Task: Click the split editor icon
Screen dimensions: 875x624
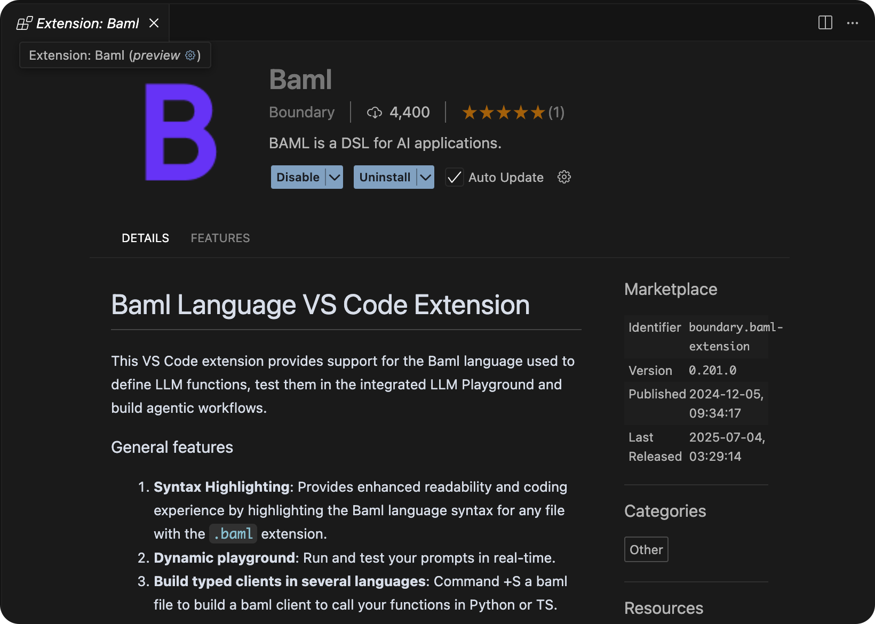Action: [824, 22]
